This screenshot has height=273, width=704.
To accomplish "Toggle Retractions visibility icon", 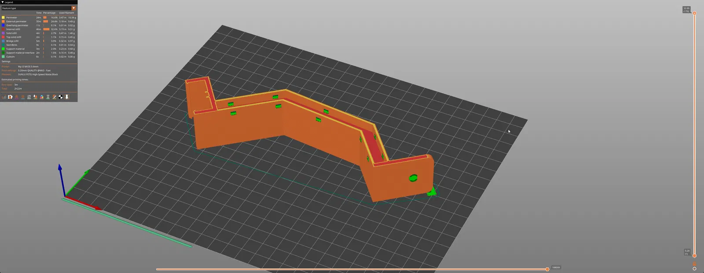I will (17, 97).
